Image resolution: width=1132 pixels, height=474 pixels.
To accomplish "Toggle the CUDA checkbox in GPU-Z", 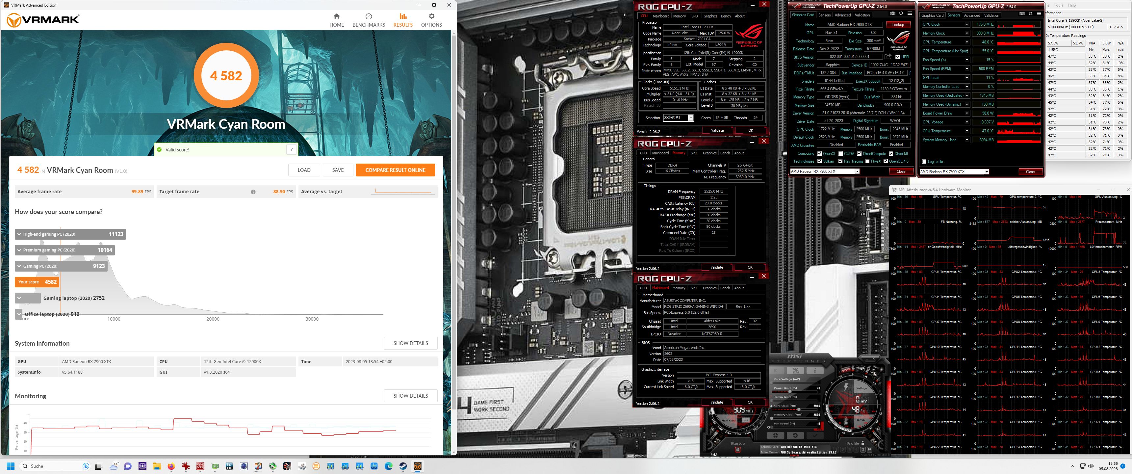I will [x=841, y=153].
